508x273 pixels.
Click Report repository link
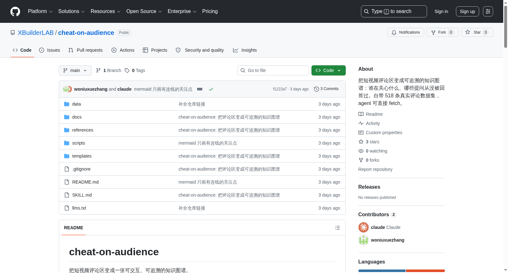click(x=375, y=169)
